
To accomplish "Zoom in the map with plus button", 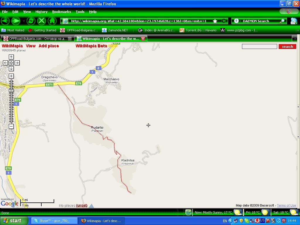I will (x=11, y=76).
